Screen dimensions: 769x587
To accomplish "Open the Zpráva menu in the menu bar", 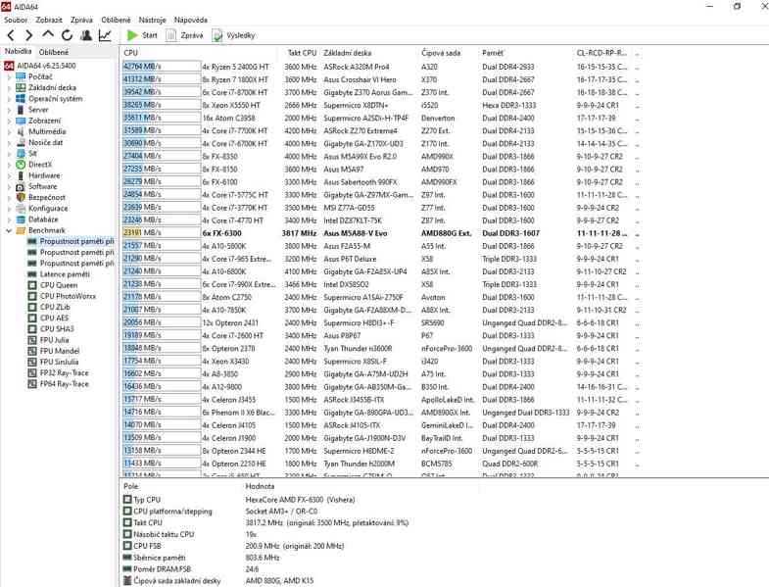I will (x=81, y=21).
